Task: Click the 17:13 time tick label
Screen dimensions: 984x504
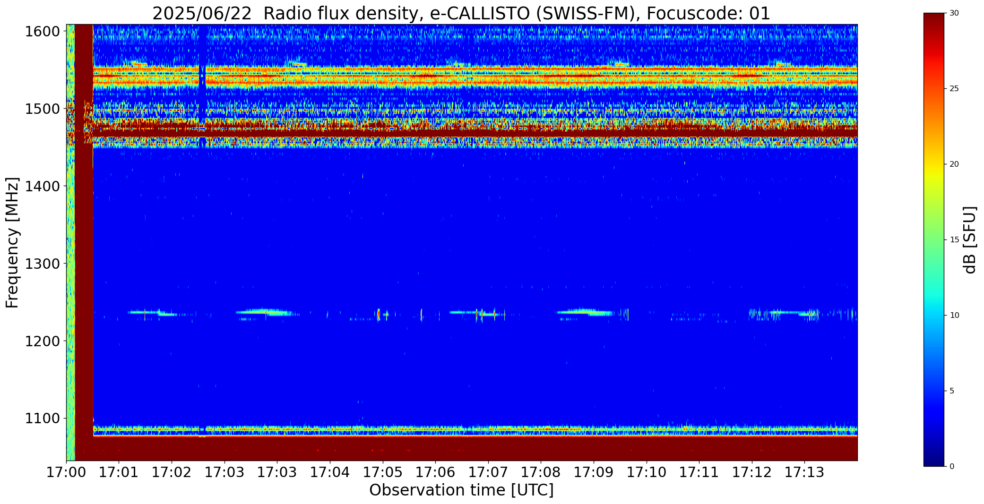Action: (804, 472)
